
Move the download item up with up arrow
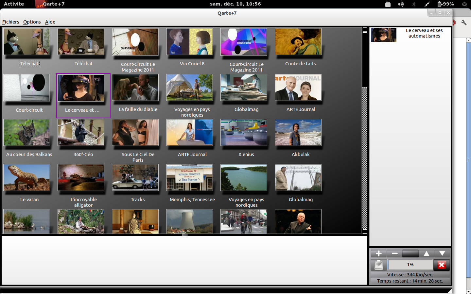coord(426,253)
